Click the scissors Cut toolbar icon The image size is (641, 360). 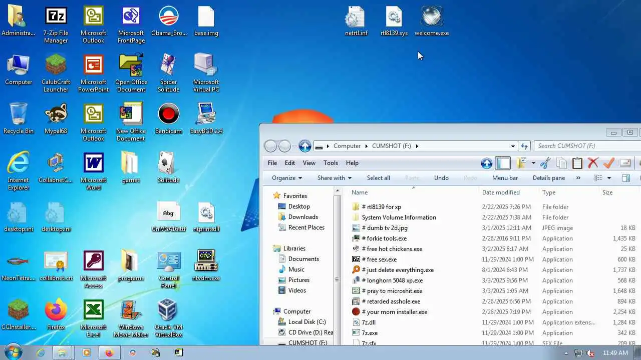pos(546,163)
